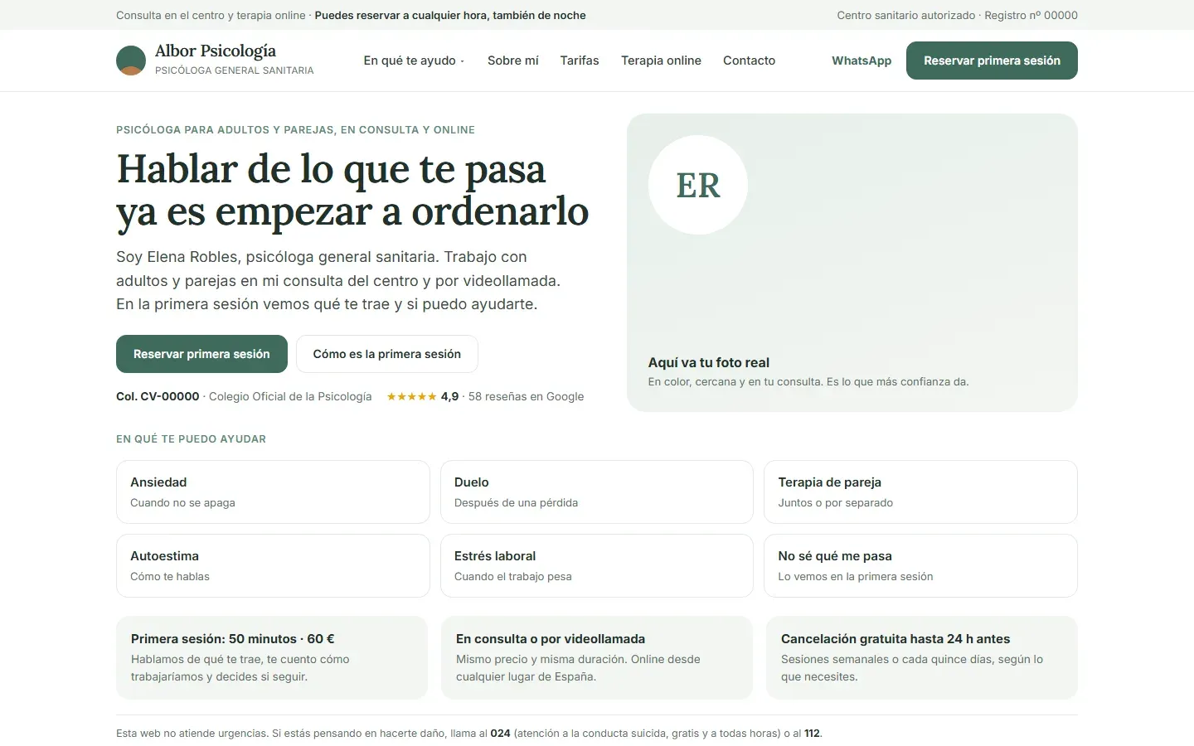Click the "Col. CV-00000" registration text
The width and height of the screenshot is (1194, 746).
[x=158, y=396]
